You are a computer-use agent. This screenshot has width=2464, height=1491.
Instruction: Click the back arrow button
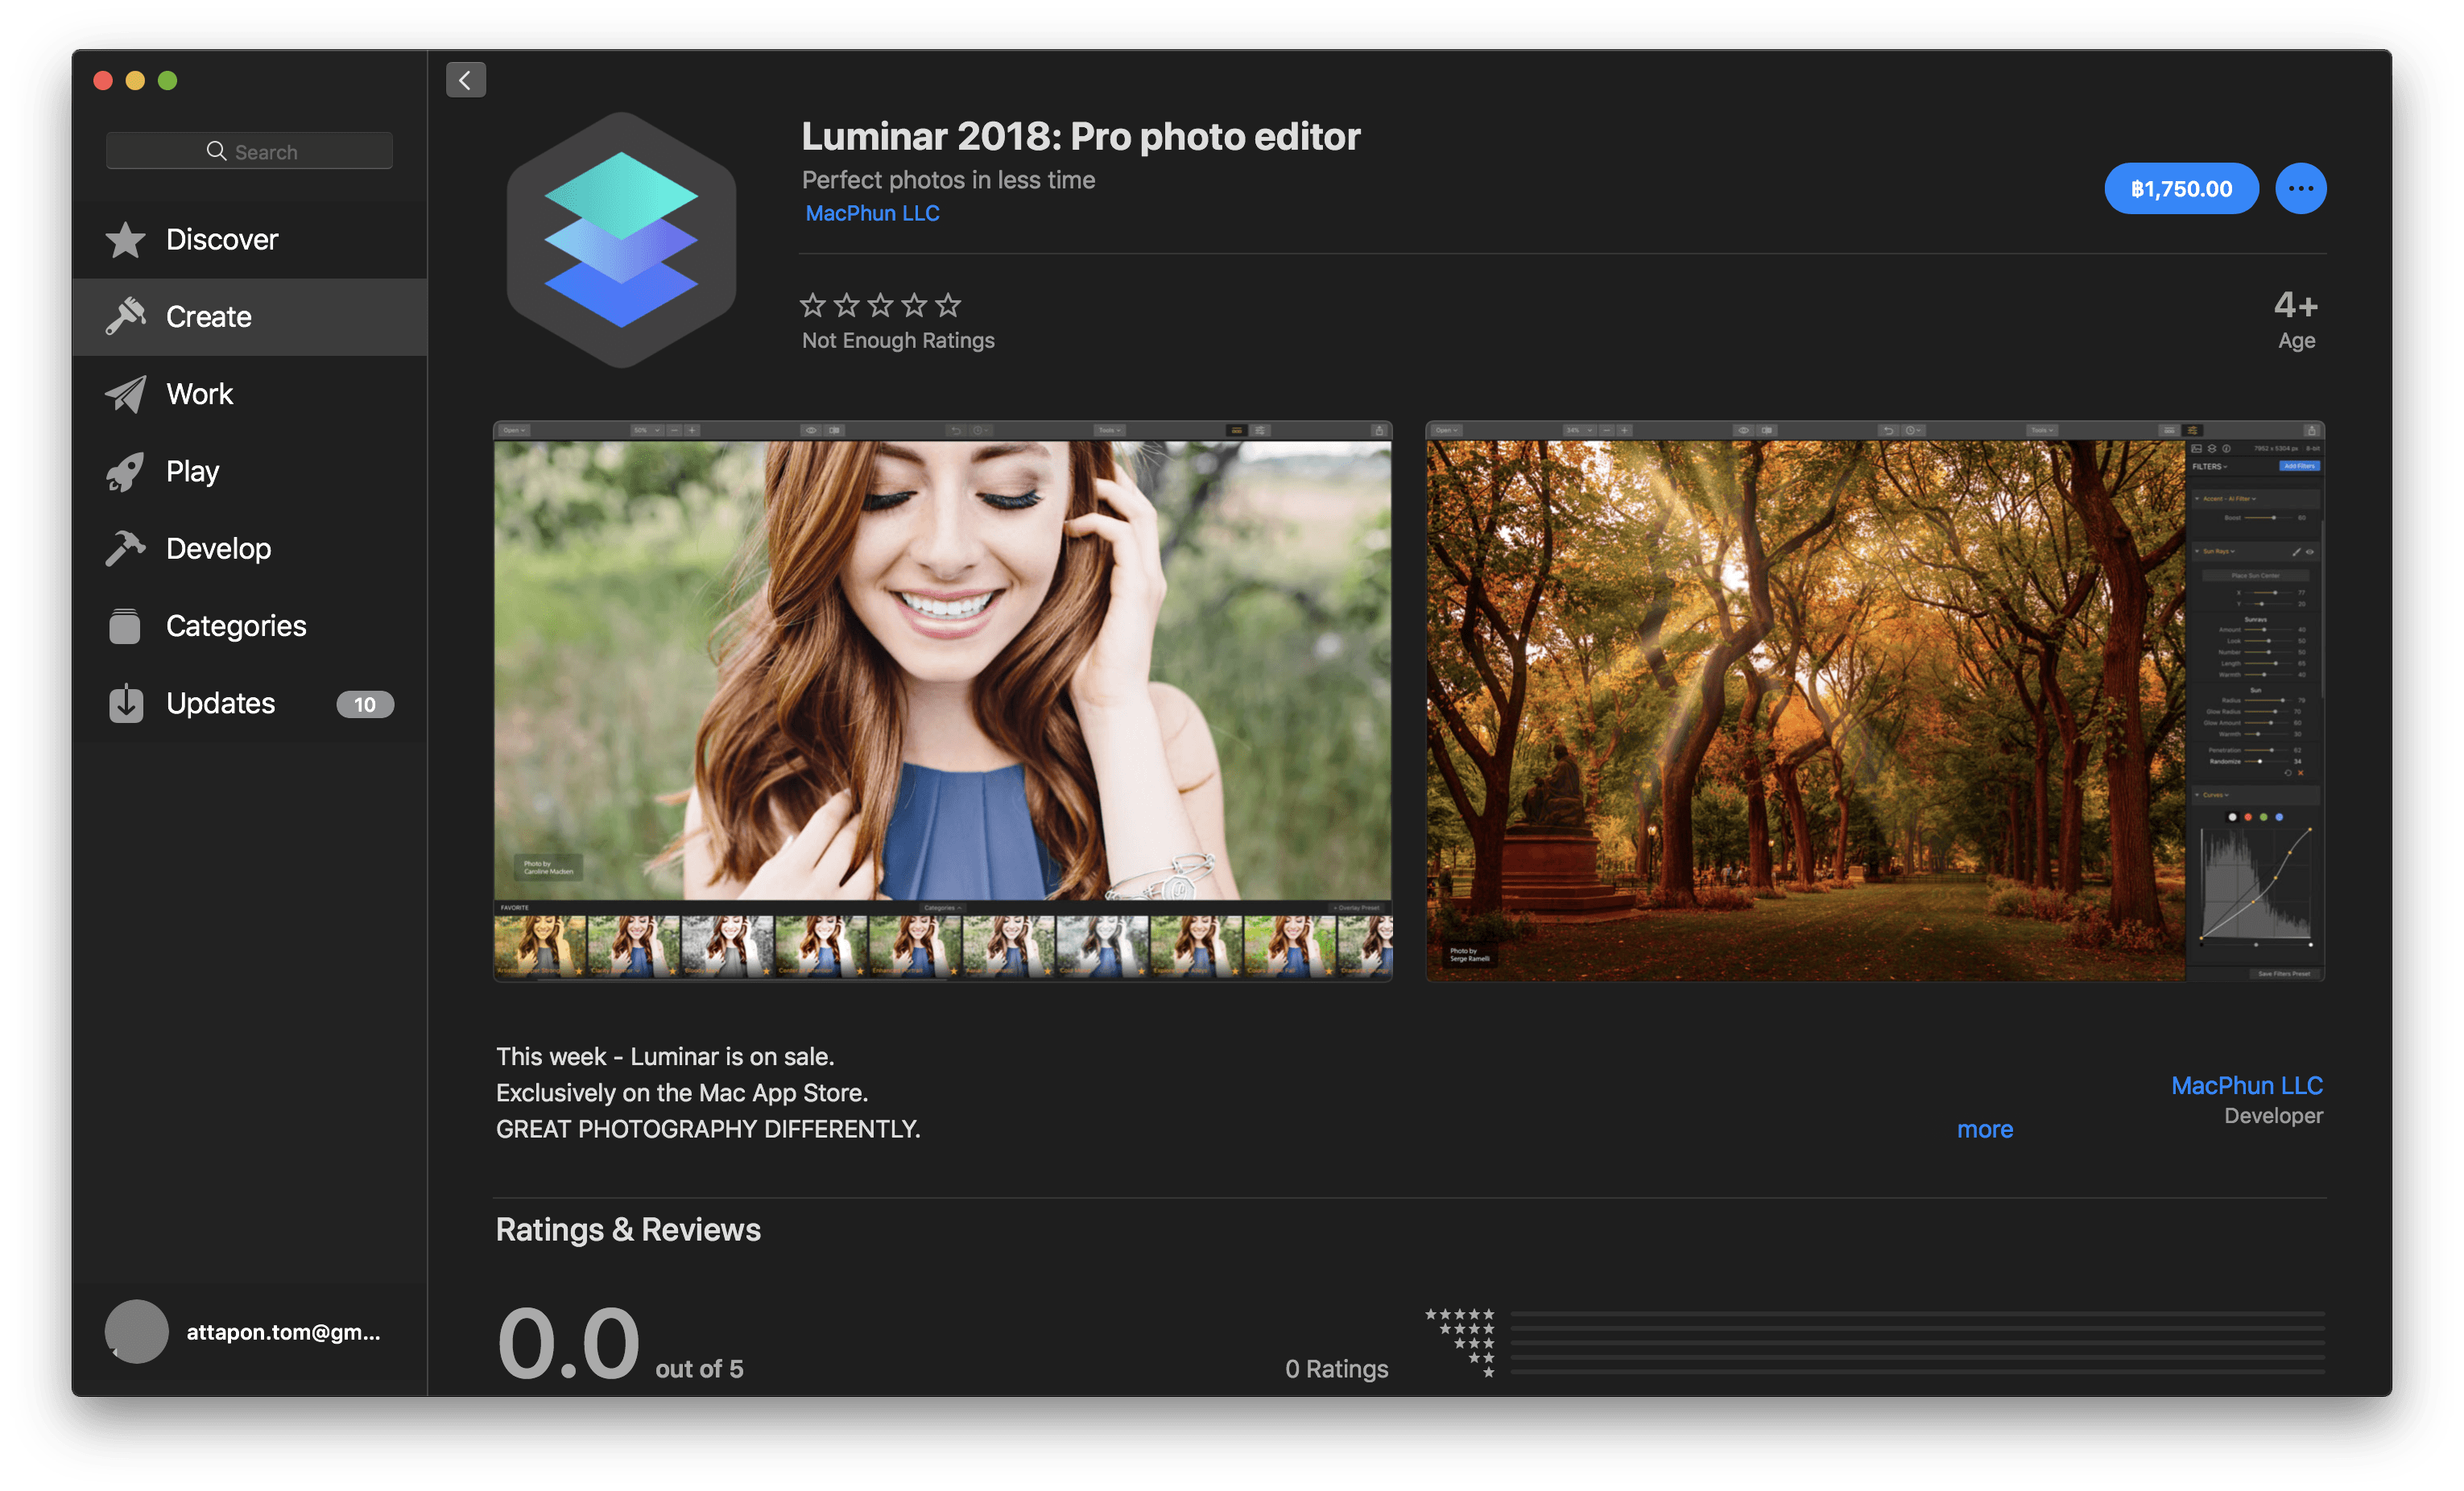[465, 80]
